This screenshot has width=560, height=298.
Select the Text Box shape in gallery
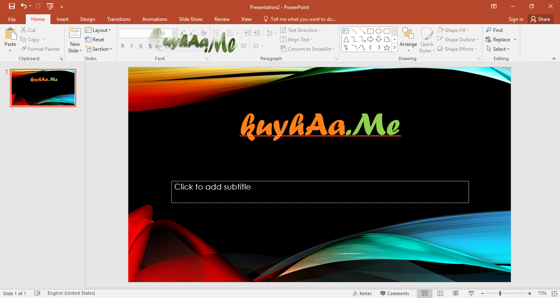[x=346, y=31]
